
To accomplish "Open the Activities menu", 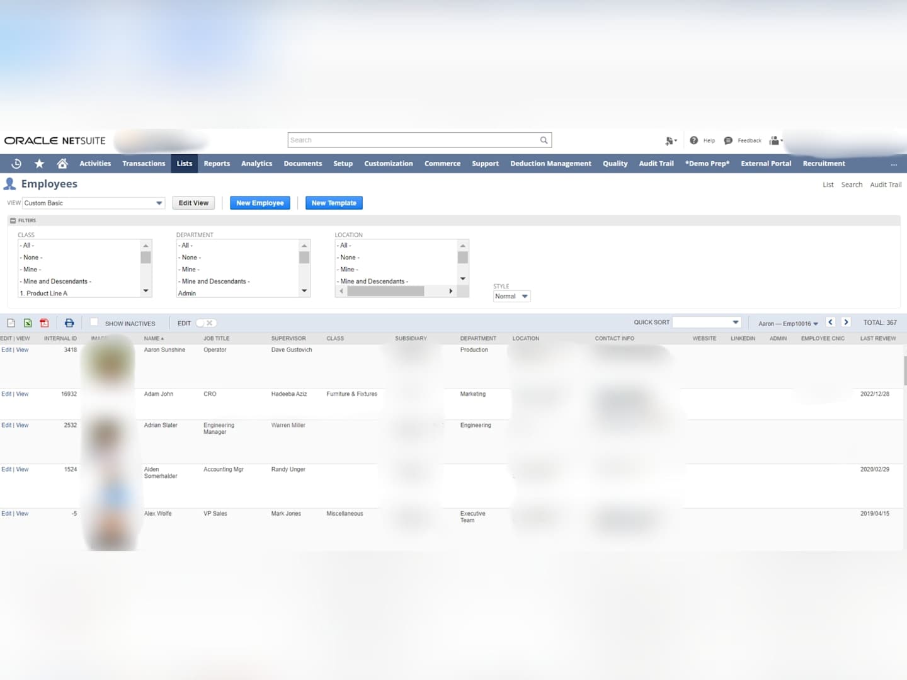I will [x=95, y=164].
